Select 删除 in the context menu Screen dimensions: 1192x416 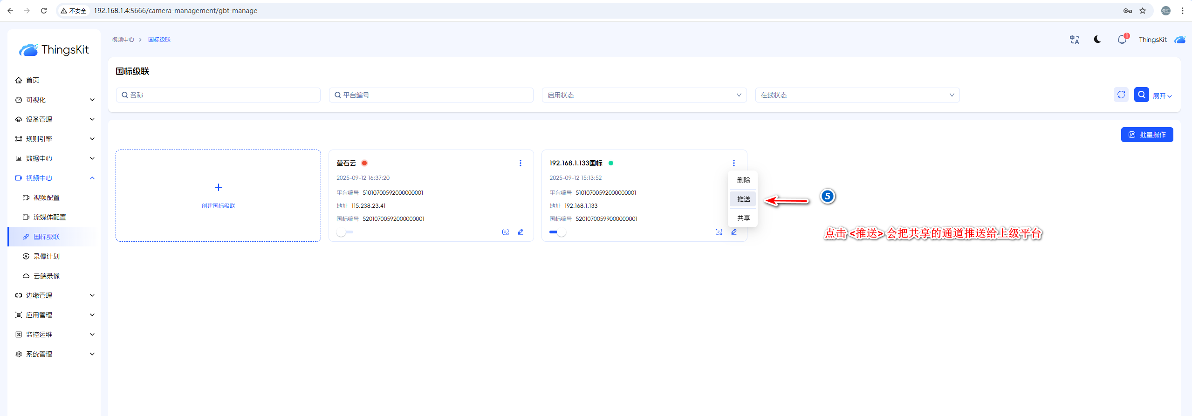[743, 180]
